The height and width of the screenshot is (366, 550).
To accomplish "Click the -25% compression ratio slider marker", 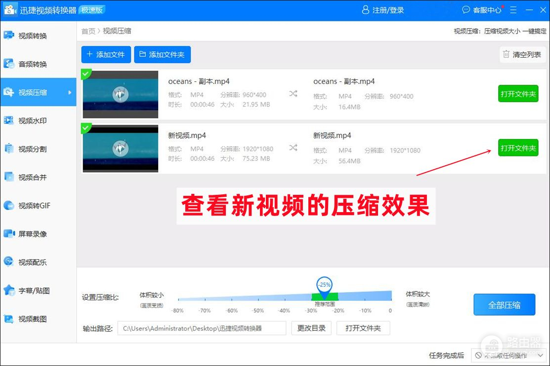I will (324, 286).
